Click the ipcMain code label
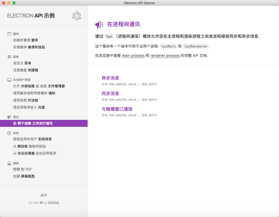 coord(168,46)
